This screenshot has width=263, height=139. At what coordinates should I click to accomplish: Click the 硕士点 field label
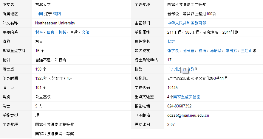[8, 69]
